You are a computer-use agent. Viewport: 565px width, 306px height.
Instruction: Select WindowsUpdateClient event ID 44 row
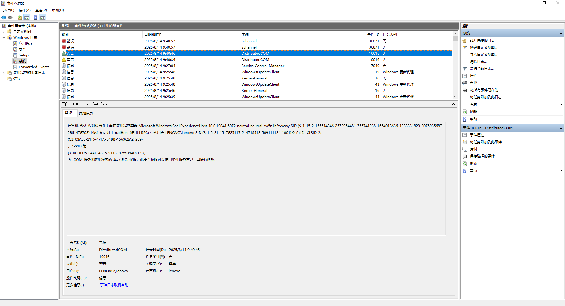[256, 97]
